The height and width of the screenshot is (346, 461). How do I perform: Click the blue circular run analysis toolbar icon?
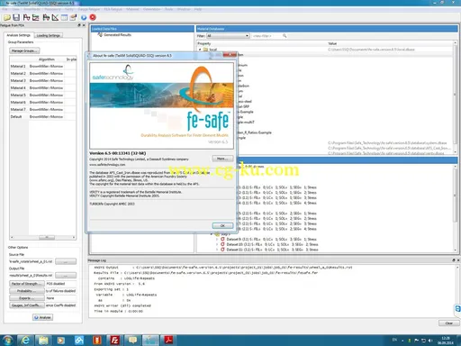pyautogui.click(x=84, y=17)
